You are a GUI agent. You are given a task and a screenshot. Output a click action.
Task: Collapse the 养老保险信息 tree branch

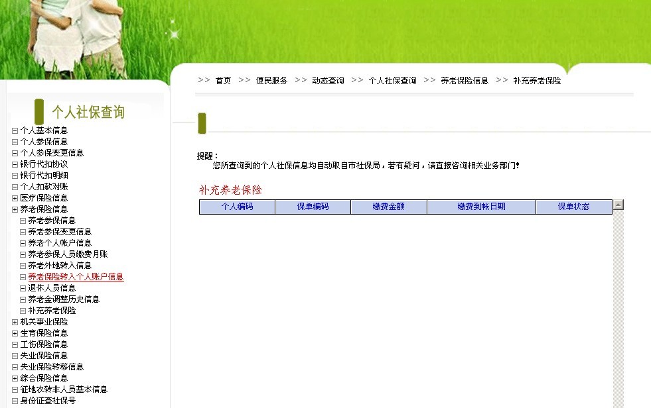[x=15, y=209]
